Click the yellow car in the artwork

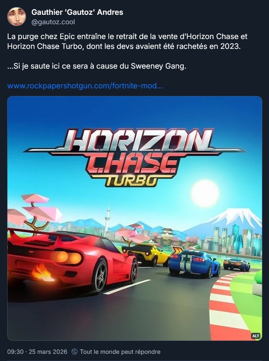point(146,254)
